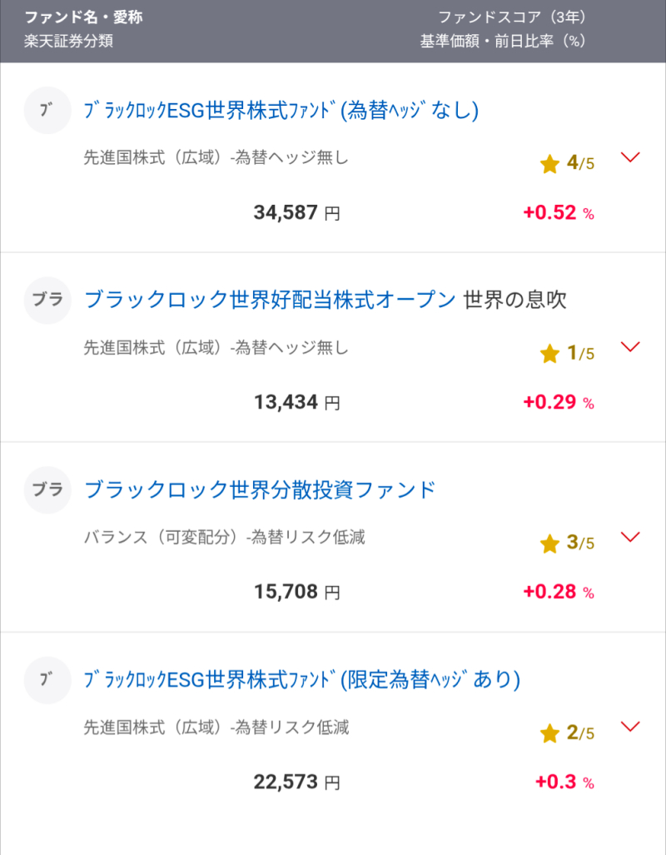Click the ブ avatar icon of ESG為替ヘッジなし fund
Viewport: 666px width, 855px height.
pos(47,110)
